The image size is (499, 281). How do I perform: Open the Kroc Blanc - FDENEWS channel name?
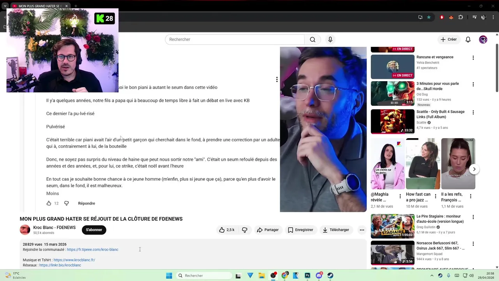coord(54,228)
